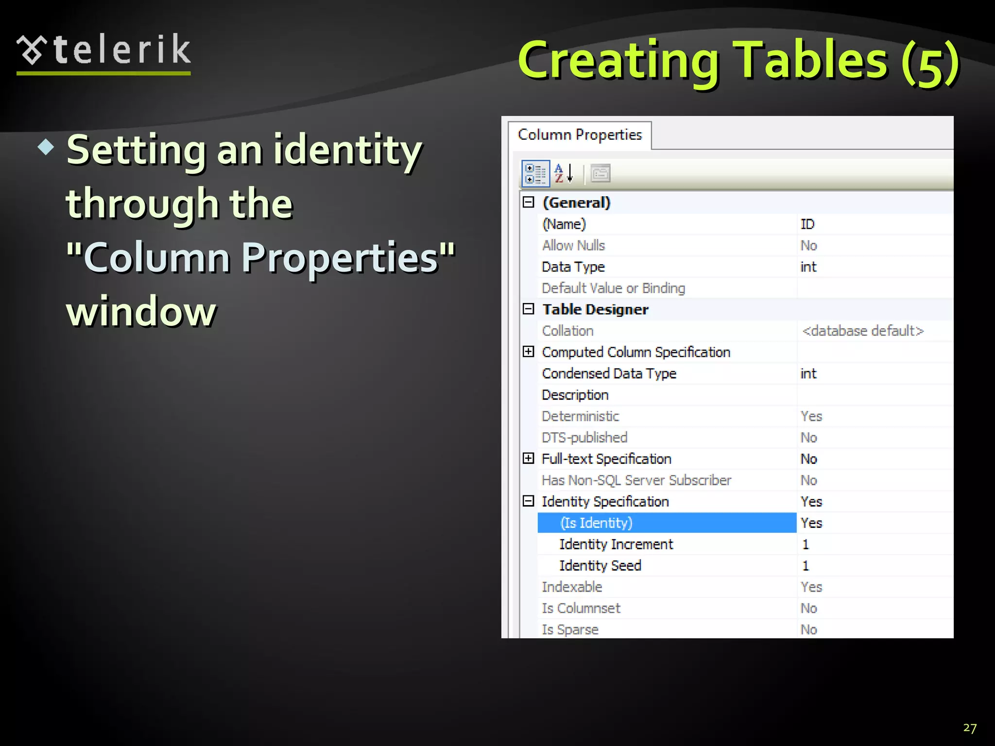This screenshot has width=995, height=746.
Task: Click the Categorized view toolbar icon
Action: [x=535, y=173]
